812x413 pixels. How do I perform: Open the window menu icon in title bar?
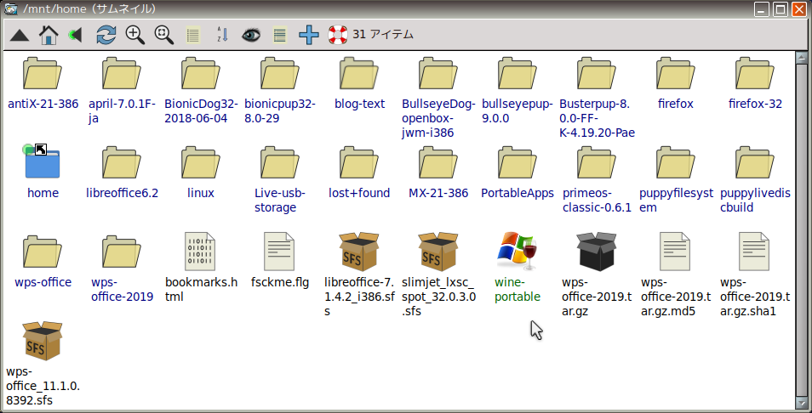(10, 8)
